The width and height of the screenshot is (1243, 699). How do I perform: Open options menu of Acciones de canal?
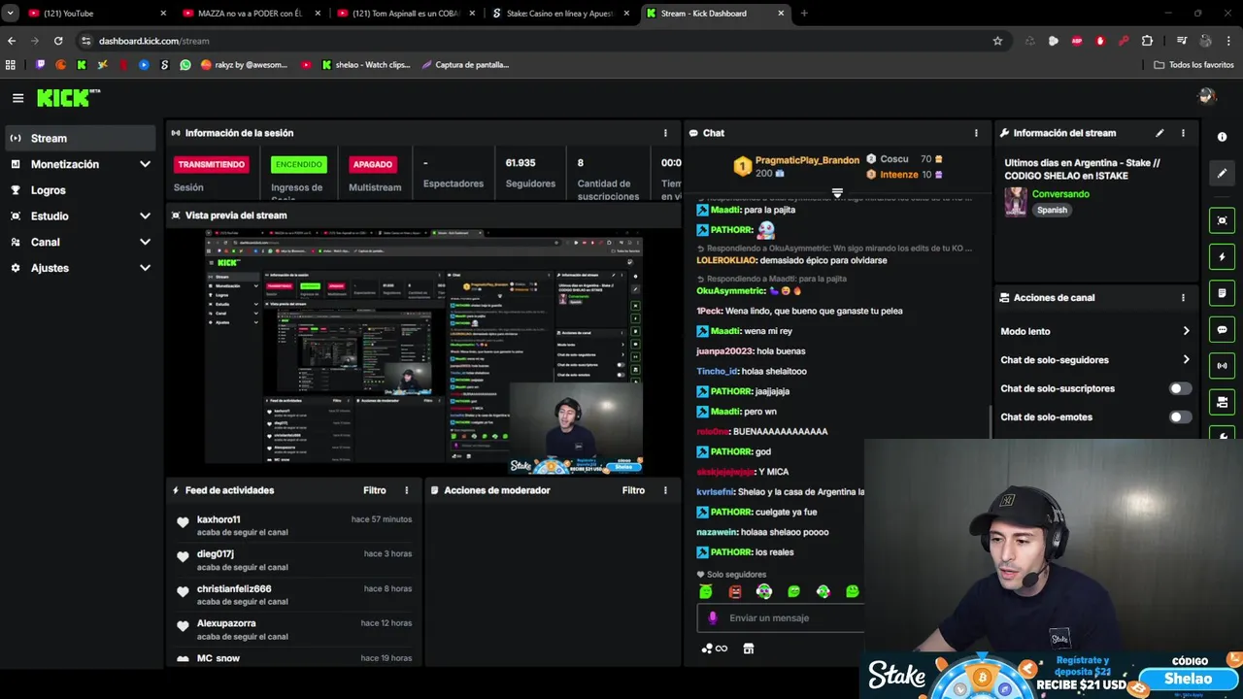pos(1183,298)
